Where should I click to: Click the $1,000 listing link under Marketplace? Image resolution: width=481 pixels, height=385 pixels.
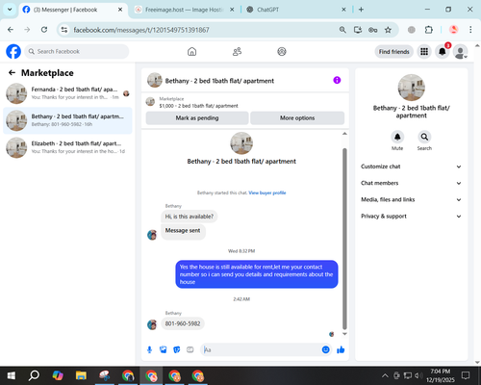coord(198,106)
